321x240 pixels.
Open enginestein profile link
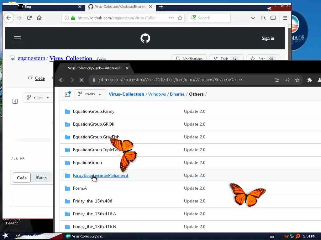31,58
